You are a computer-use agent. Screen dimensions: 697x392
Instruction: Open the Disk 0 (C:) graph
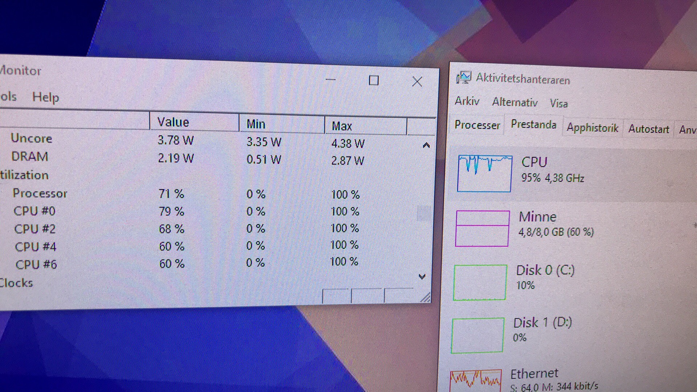tap(480, 282)
